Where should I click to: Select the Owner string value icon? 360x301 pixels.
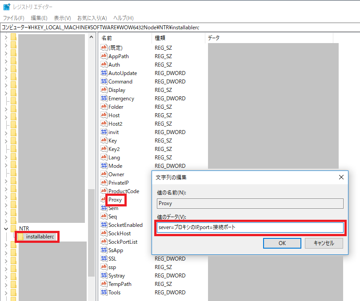[x=104, y=174]
